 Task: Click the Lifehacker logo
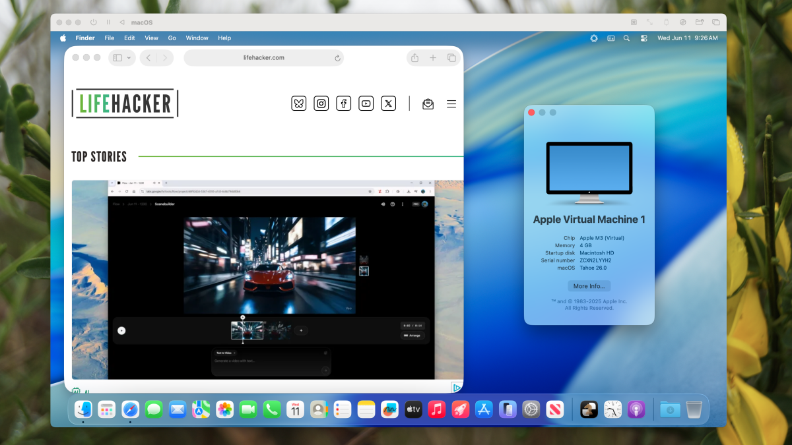125,104
